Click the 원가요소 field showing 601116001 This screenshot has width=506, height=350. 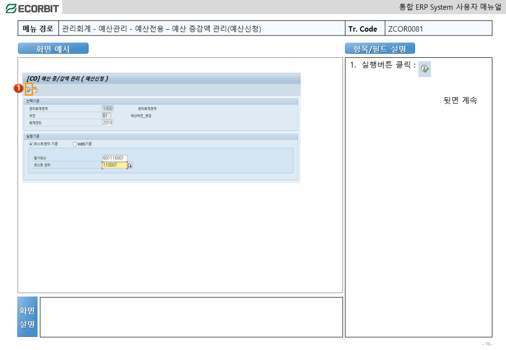click(x=114, y=158)
